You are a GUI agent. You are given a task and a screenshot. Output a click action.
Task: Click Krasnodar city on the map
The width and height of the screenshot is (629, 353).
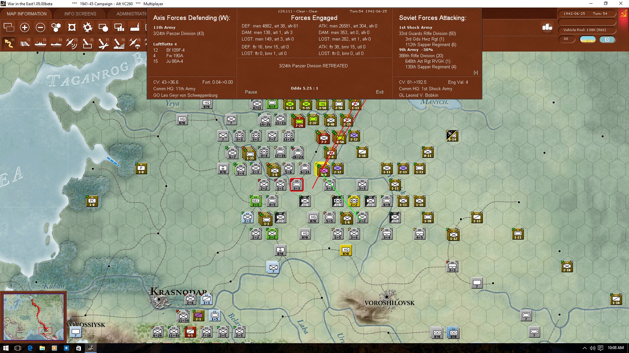click(159, 299)
